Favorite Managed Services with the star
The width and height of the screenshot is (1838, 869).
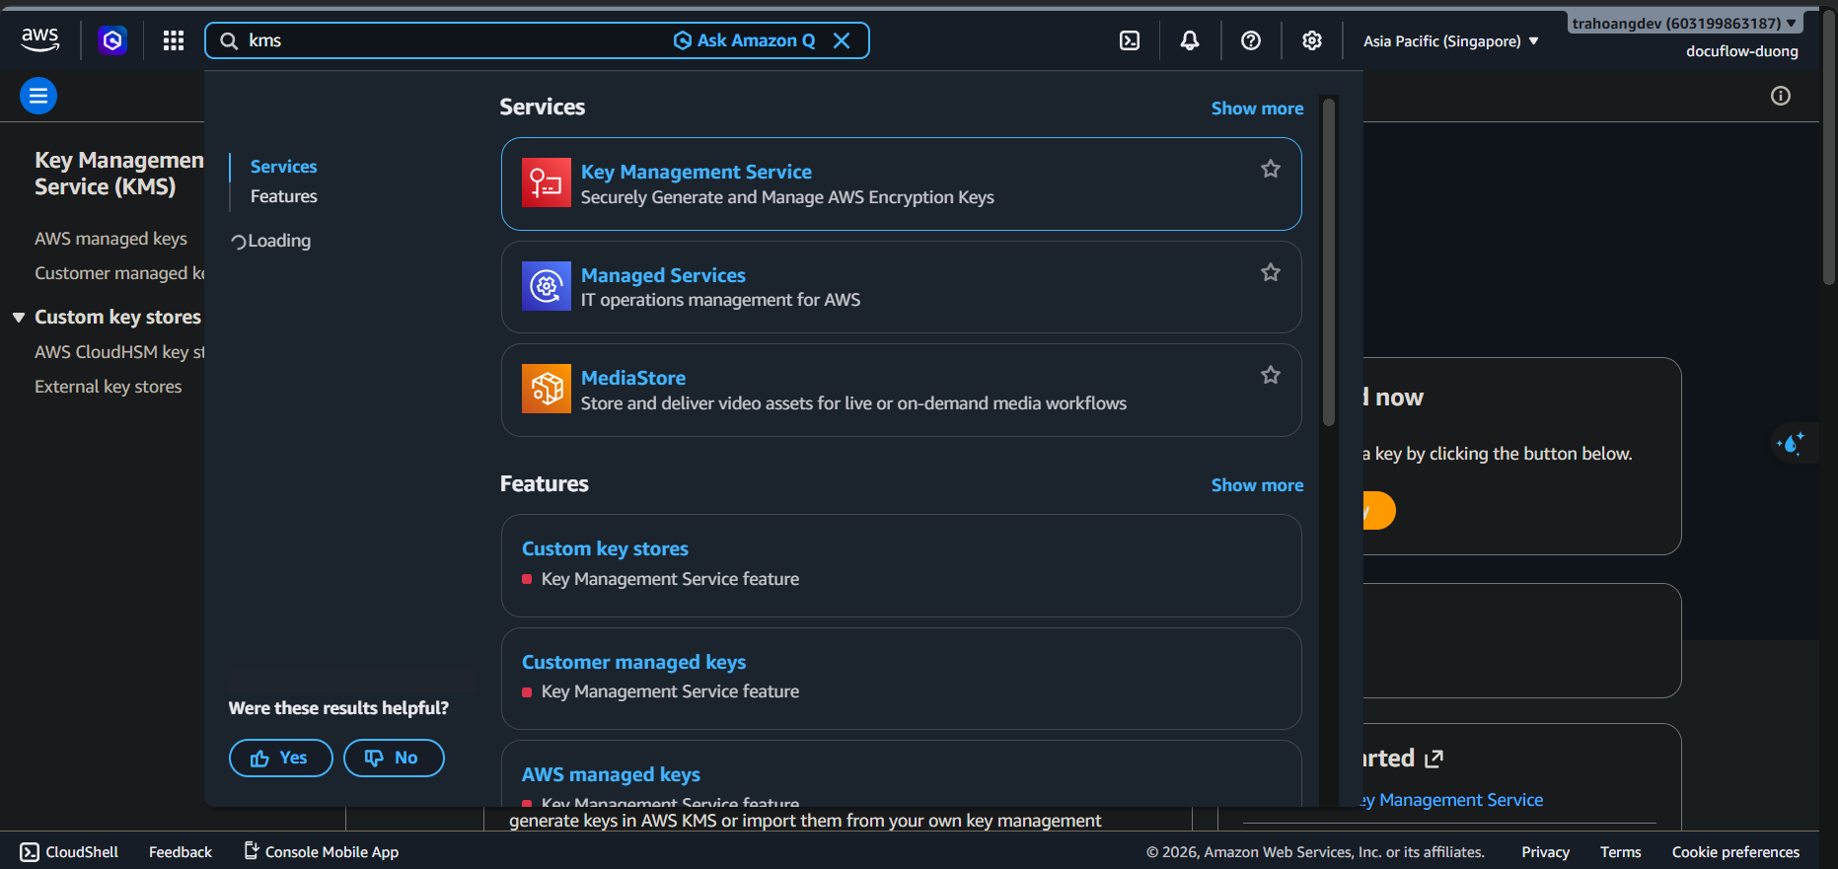(x=1271, y=272)
